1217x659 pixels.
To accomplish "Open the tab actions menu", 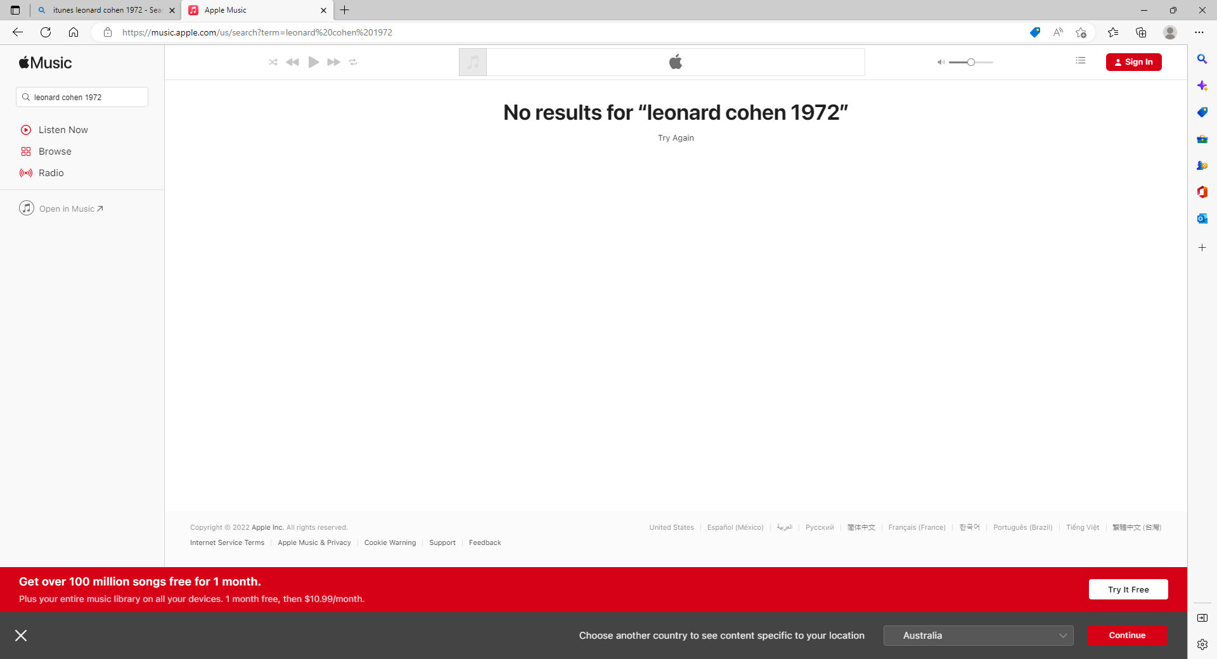I will 15,10.
